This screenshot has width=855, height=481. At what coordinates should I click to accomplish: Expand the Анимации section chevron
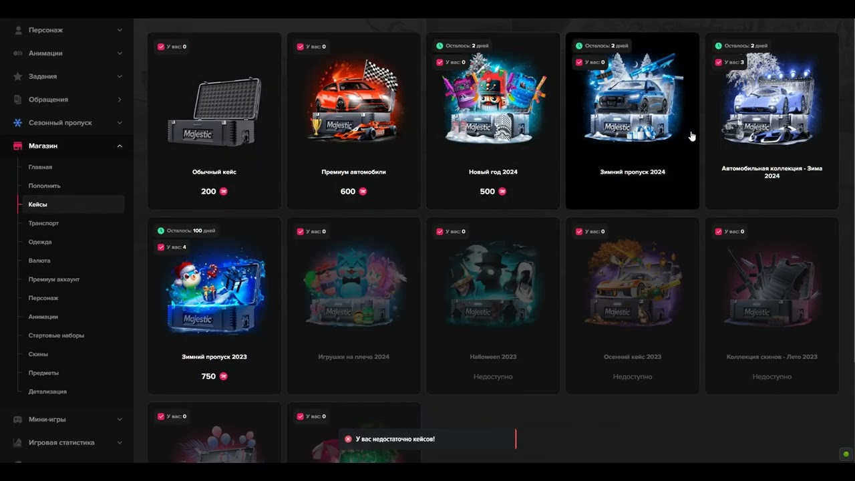tap(120, 53)
